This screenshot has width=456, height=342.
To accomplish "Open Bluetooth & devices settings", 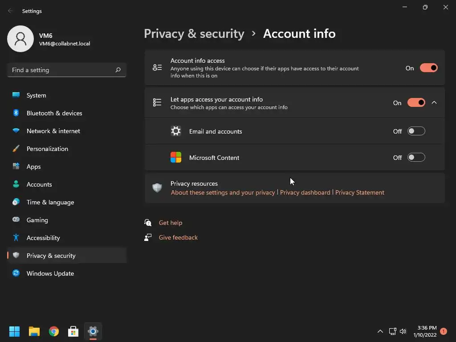I will click(54, 113).
